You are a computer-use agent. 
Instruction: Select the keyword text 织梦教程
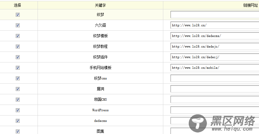[x=100, y=47]
